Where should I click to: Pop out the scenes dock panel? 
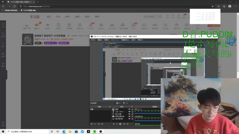point(110,107)
